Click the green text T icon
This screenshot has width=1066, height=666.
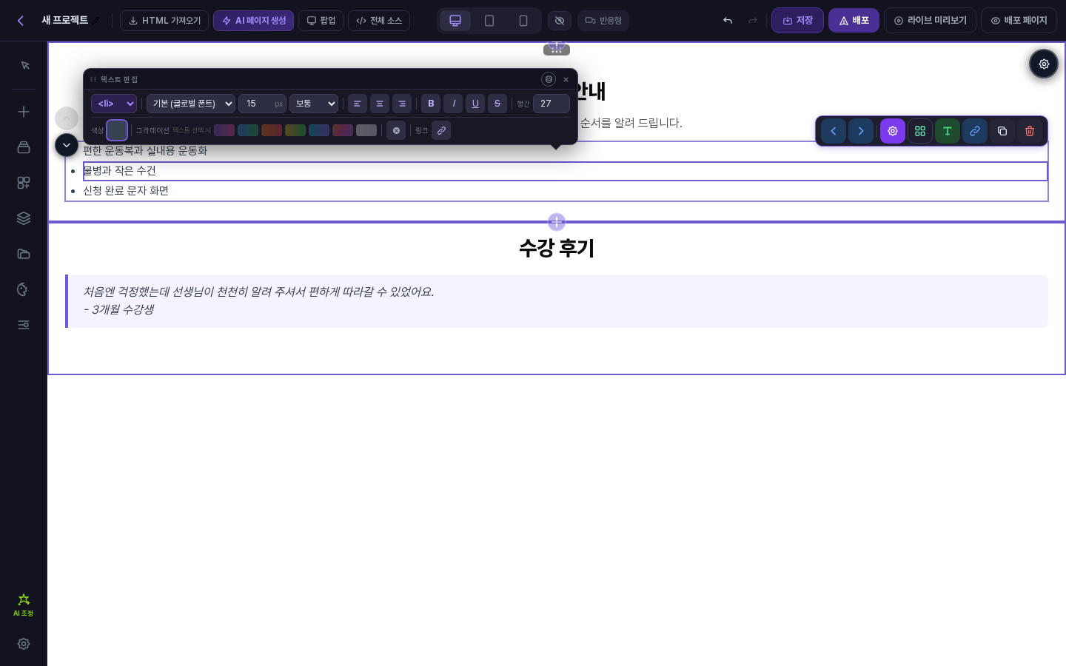[948, 131]
